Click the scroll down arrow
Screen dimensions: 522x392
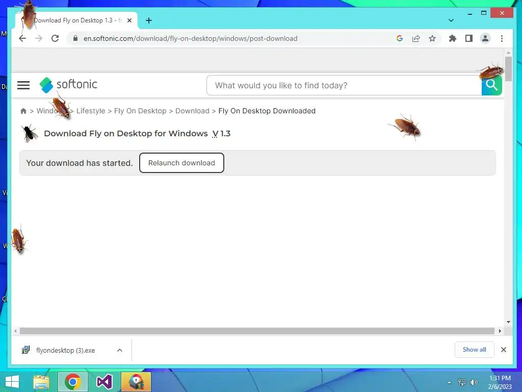[508, 322]
